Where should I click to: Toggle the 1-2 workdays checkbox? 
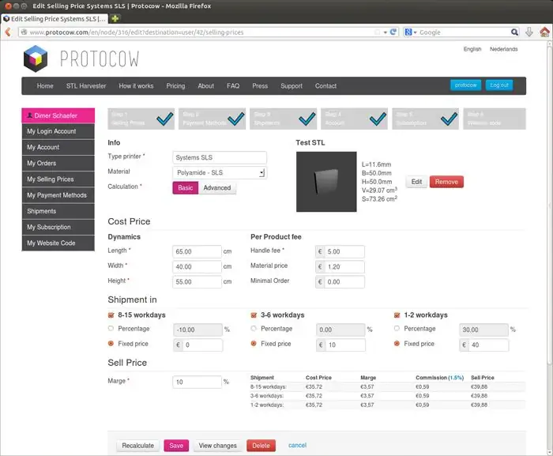tap(397, 315)
